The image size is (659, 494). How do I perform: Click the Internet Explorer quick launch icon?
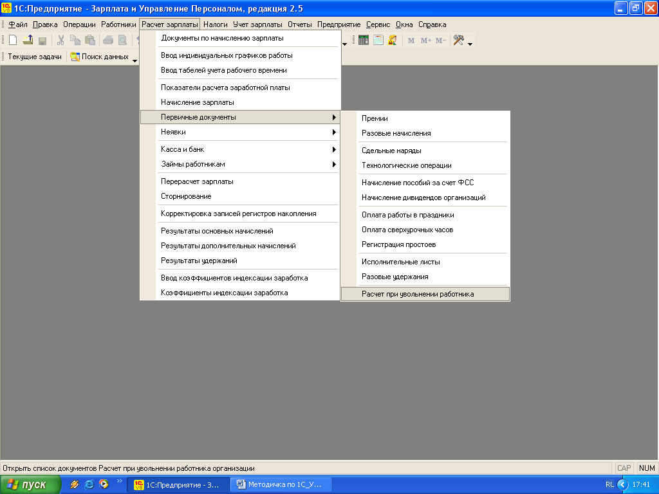(x=89, y=484)
